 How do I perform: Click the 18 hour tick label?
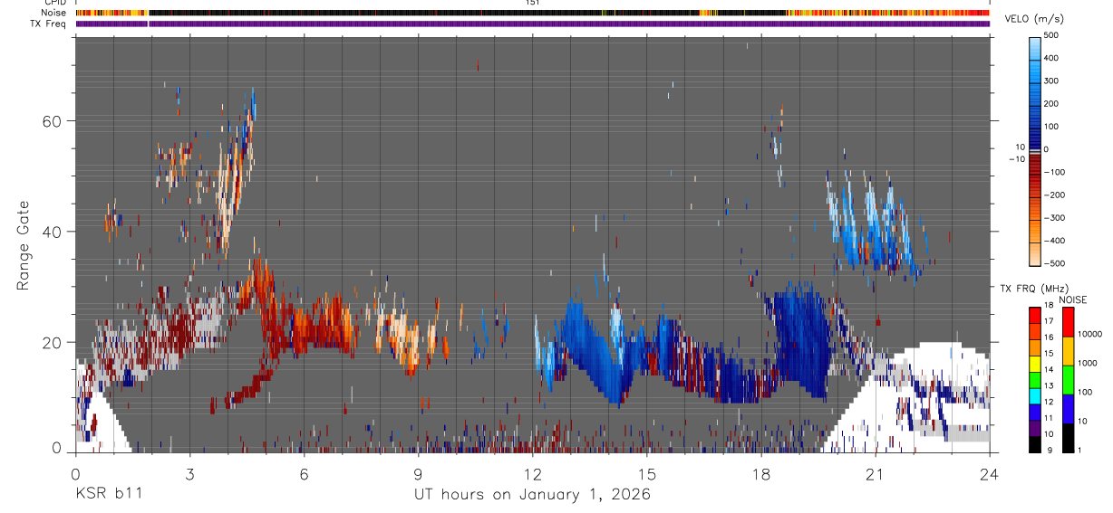click(760, 472)
